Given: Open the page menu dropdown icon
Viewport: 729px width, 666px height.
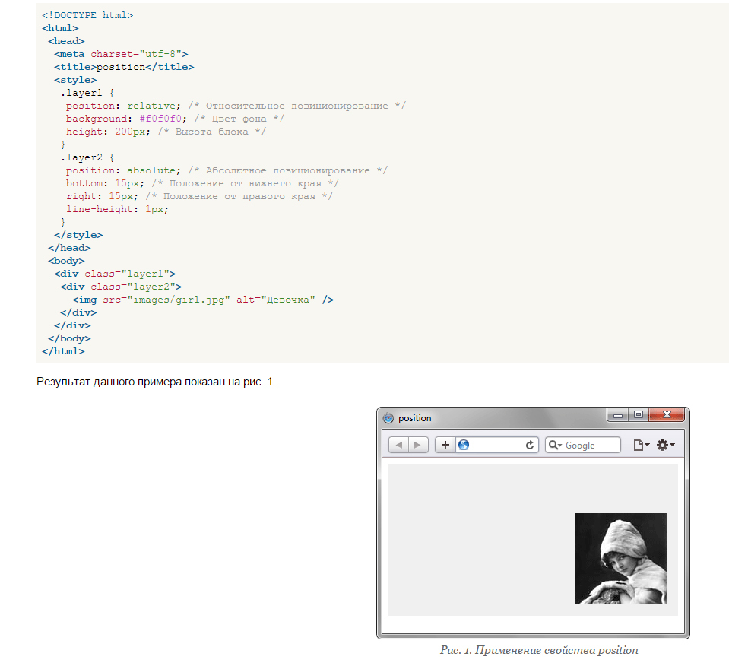Looking at the screenshot, I should (x=642, y=445).
